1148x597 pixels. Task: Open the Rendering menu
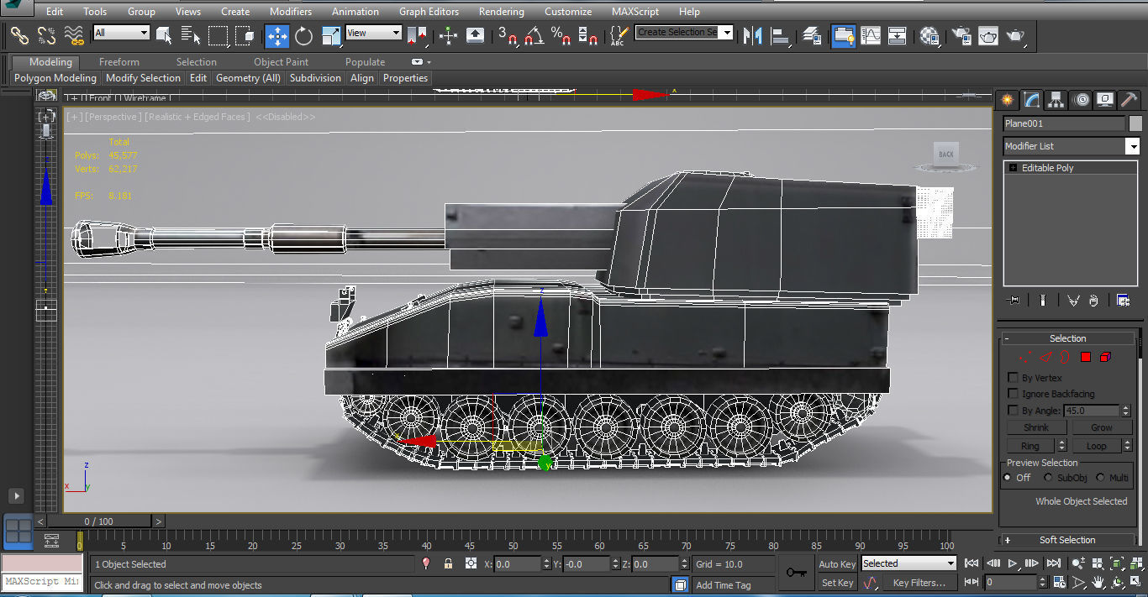501,12
